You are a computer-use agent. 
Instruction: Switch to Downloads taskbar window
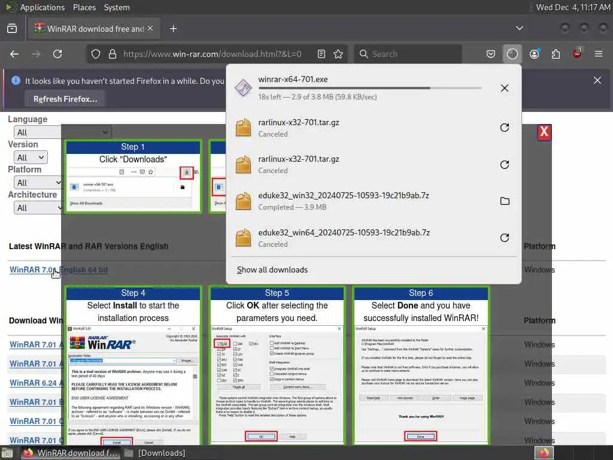(155, 453)
